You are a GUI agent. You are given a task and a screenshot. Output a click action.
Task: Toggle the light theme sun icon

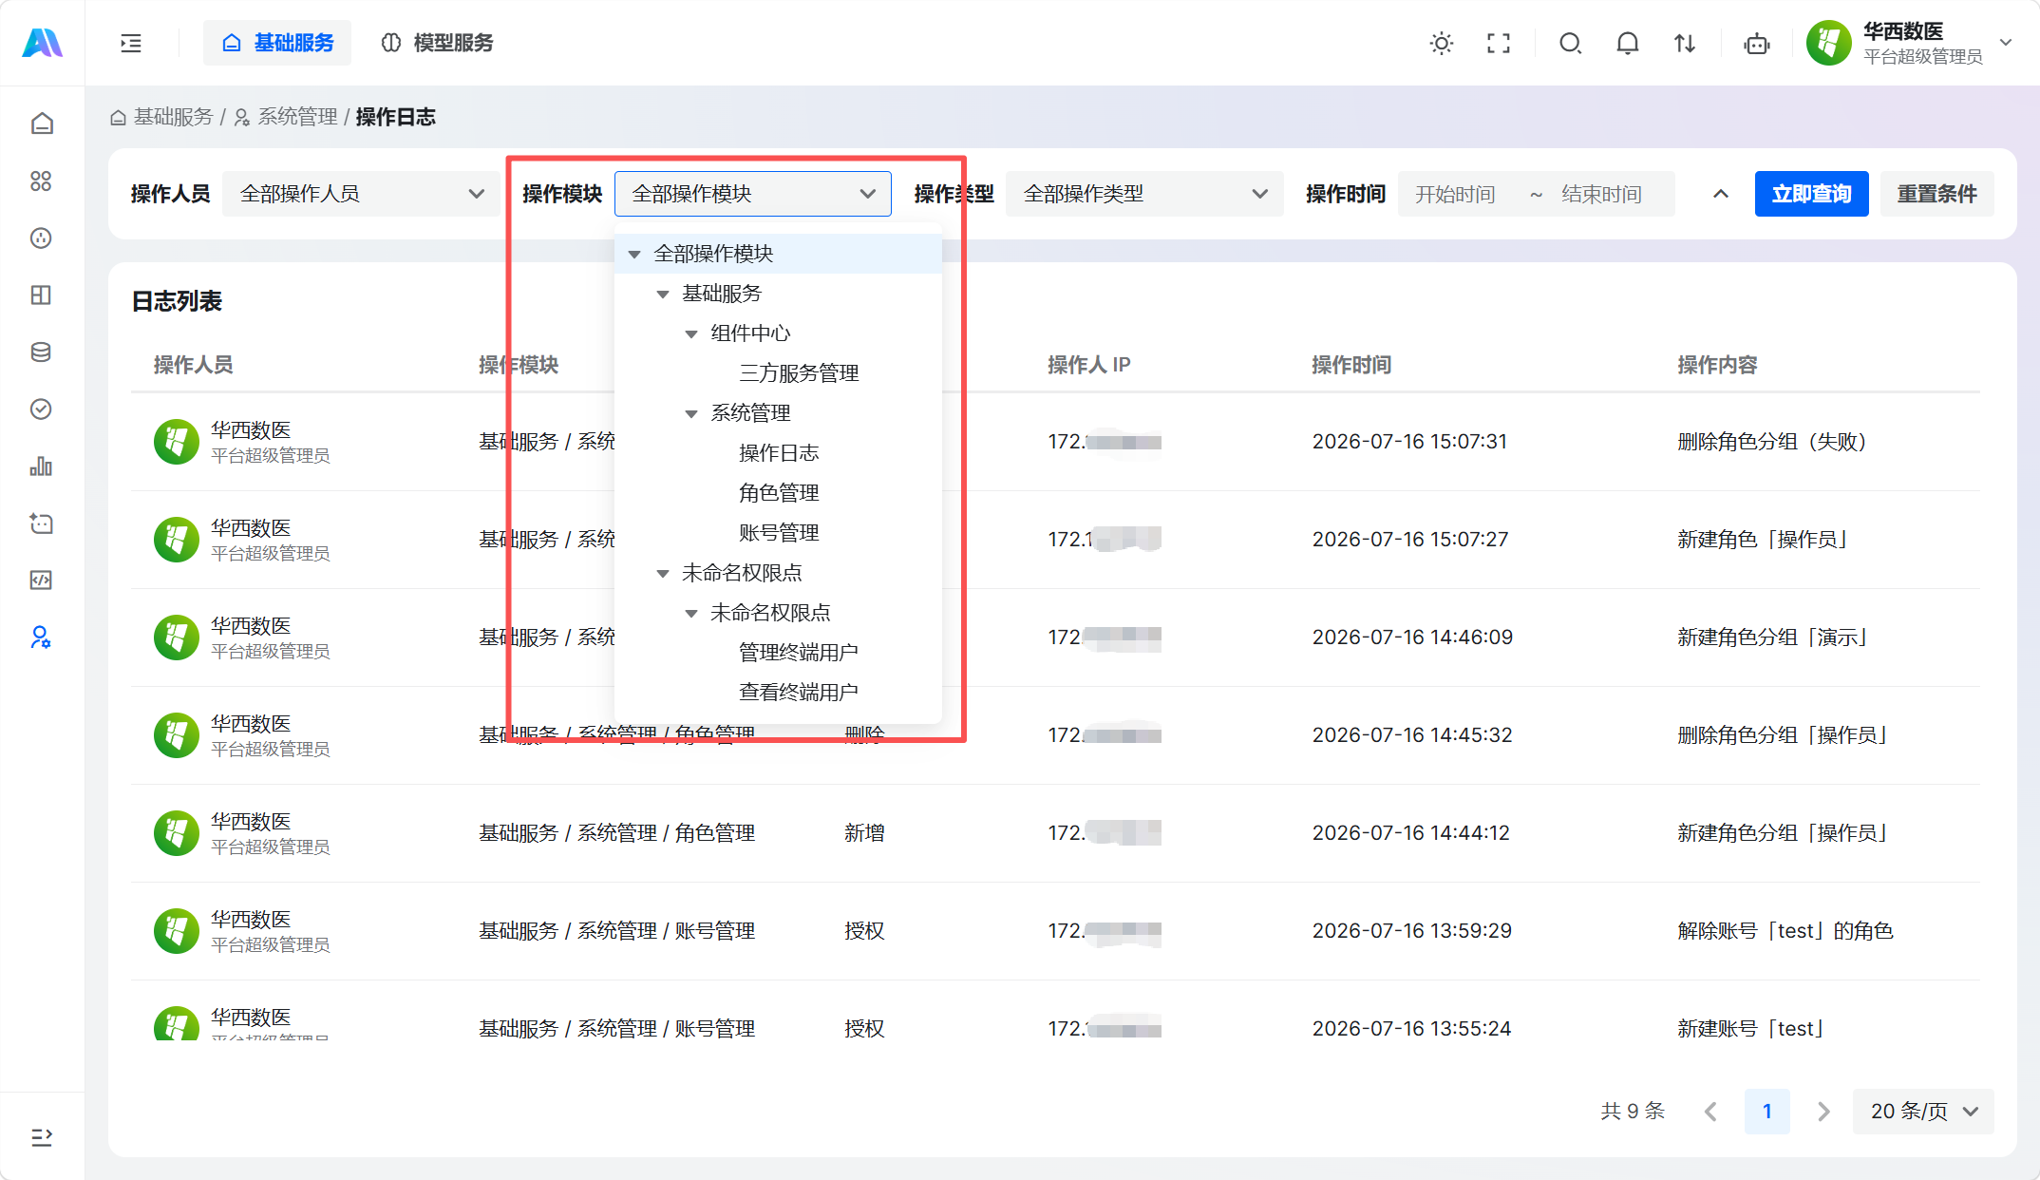1442,43
